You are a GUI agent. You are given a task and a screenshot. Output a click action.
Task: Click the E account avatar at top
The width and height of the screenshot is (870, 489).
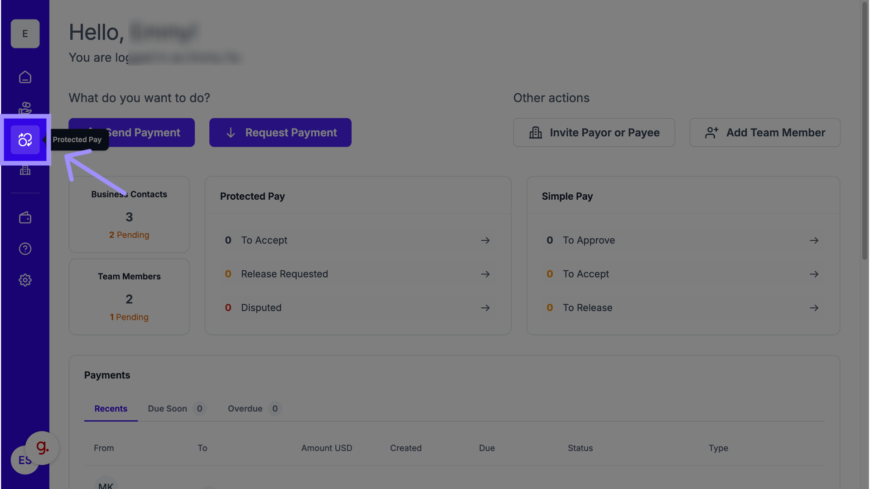point(25,34)
